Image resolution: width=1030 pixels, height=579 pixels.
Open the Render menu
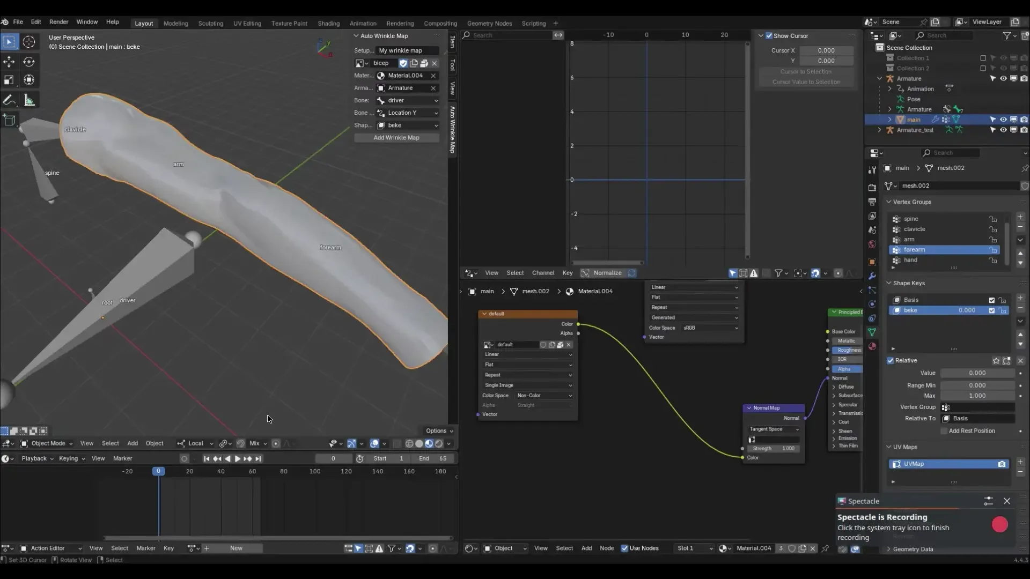tap(58, 22)
